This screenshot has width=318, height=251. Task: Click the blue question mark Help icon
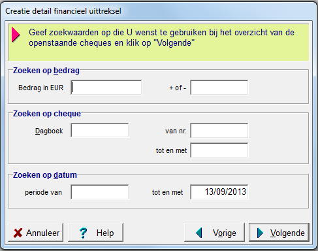(x=83, y=233)
